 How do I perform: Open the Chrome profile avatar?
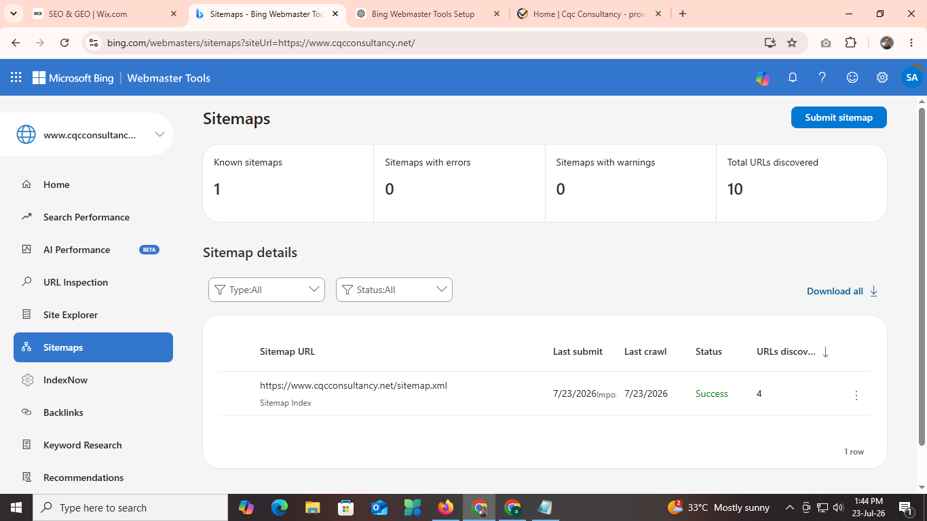coord(887,43)
